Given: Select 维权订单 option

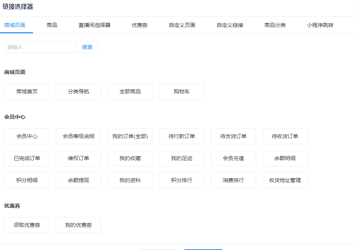Looking at the screenshot, I should [79, 158].
